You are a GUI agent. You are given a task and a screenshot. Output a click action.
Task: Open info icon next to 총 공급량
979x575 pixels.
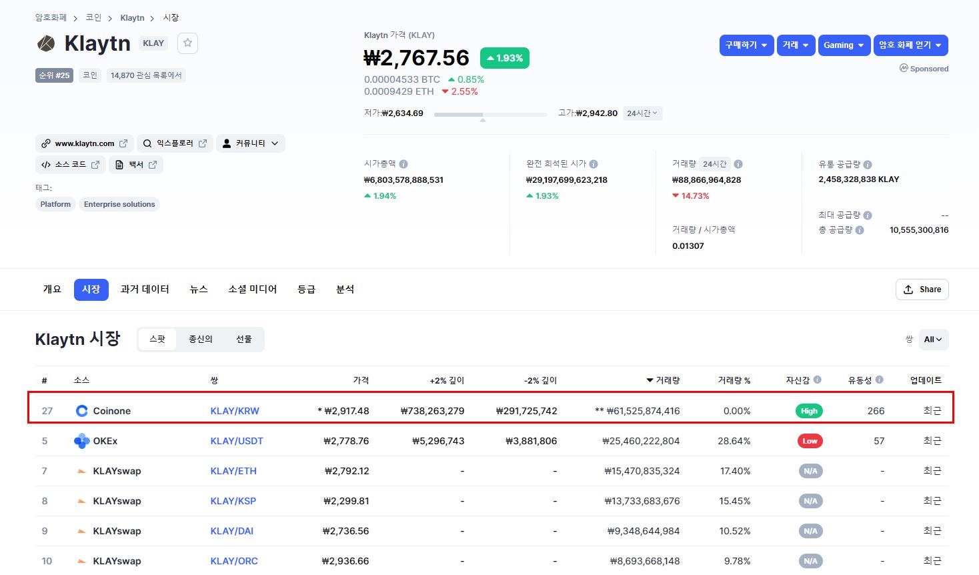coord(860,230)
